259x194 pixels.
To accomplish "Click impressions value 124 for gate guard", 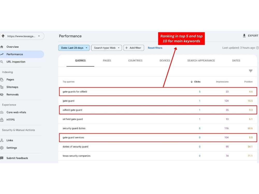I will pyautogui.click(x=226, y=101).
